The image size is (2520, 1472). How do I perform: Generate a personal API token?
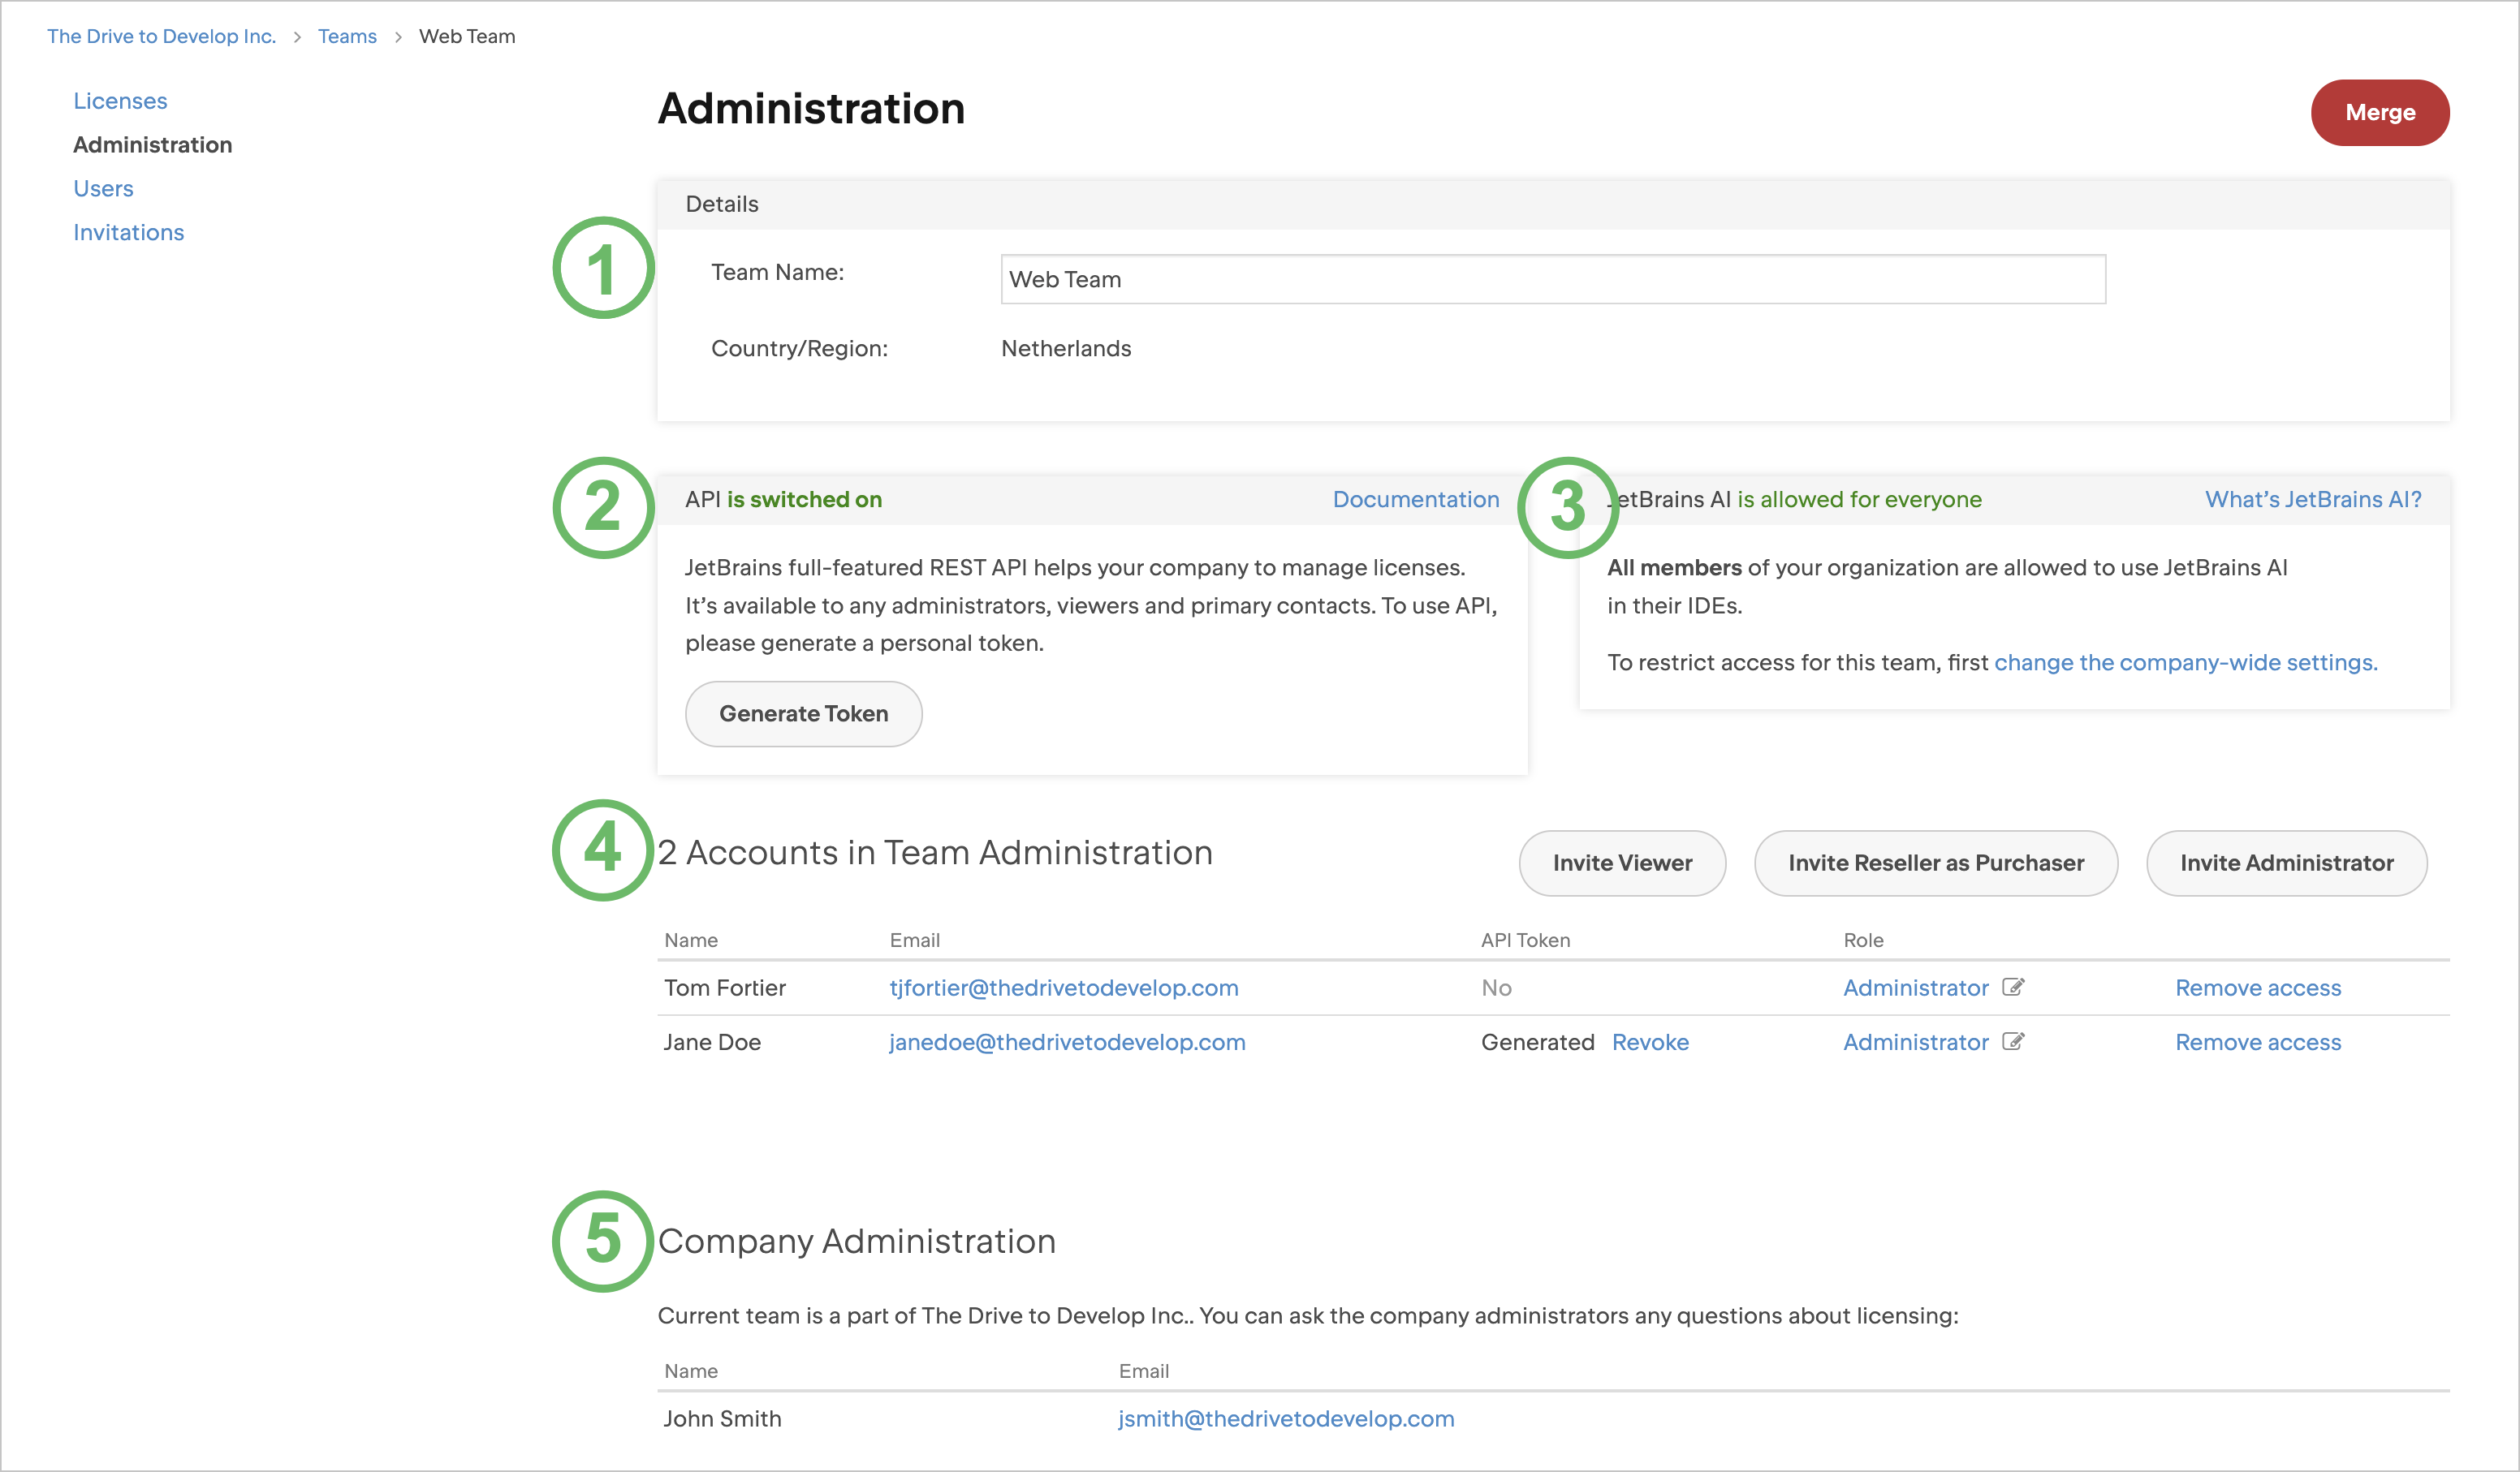803,712
